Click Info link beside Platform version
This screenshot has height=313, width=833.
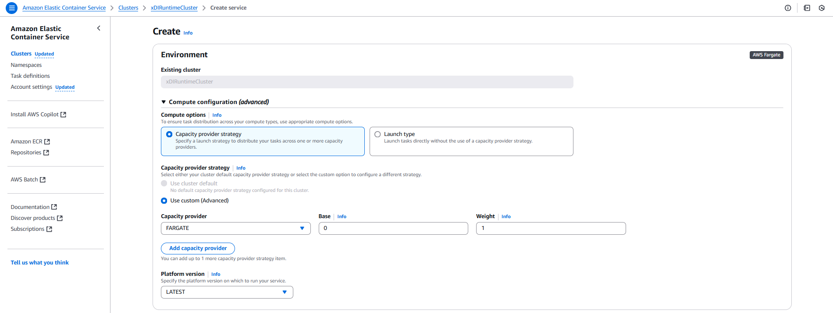coord(216,275)
